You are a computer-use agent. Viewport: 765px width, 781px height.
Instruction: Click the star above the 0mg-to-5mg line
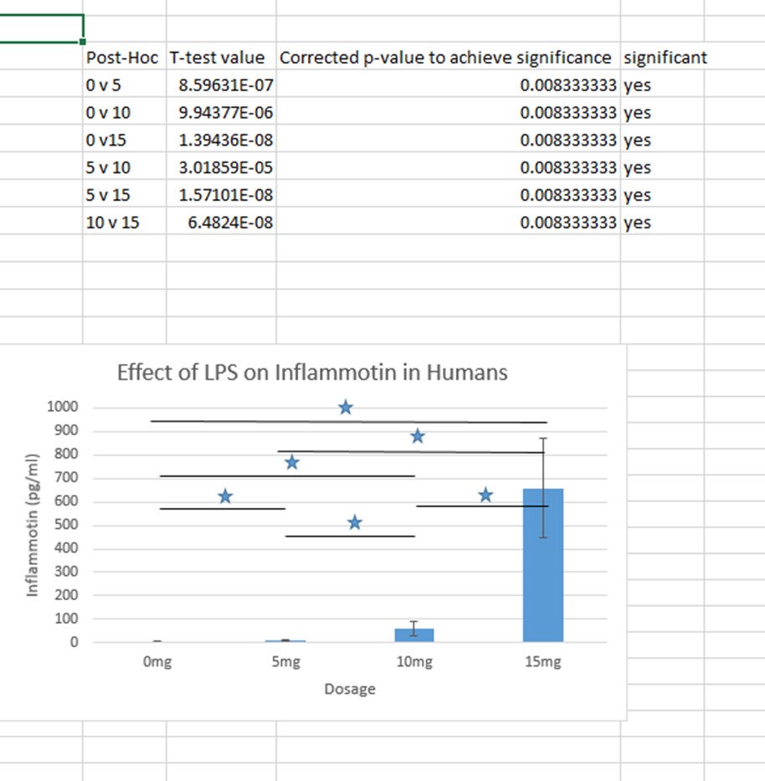click(225, 496)
